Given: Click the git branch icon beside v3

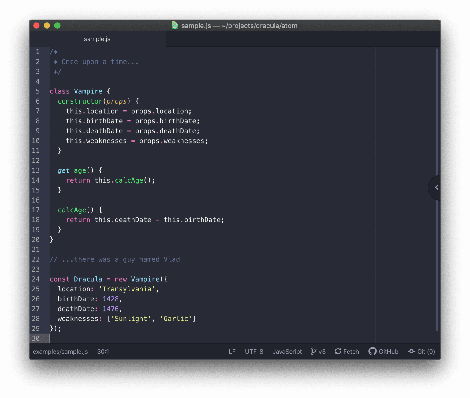Looking at the screenshot, I should coord(313,351).
